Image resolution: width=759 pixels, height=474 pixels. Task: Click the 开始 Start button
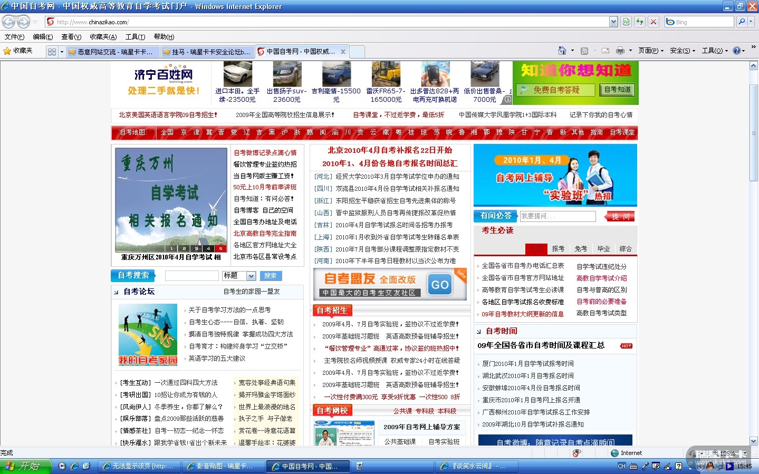click(x=26, y=466)
